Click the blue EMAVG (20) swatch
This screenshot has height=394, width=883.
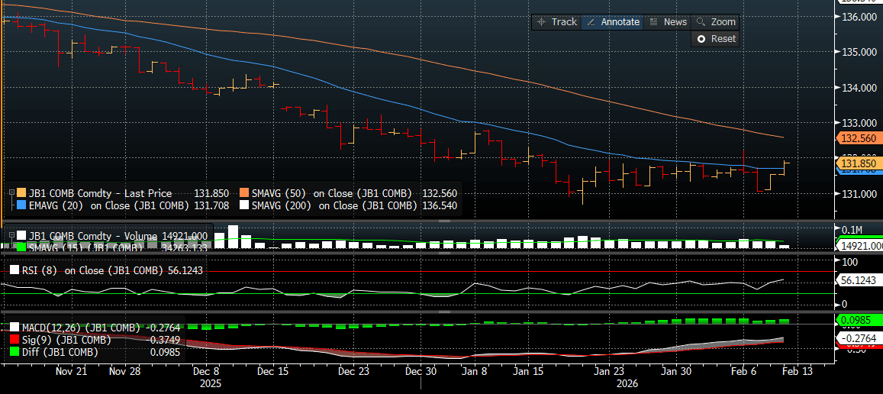[x=21, y=205]
